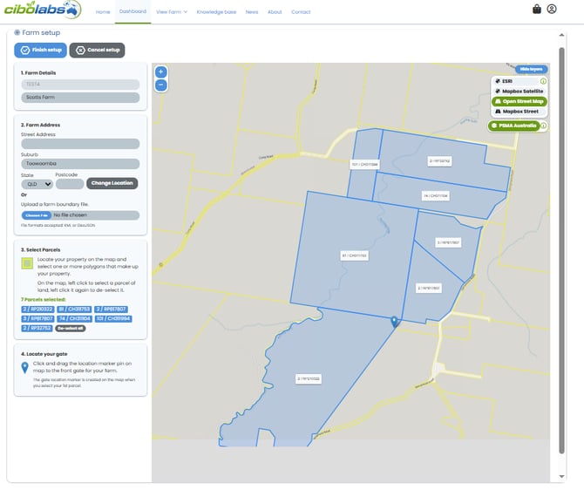The image size is (584, 490).
Task: Click the gate location marker pin on map
Action: (x=395, y=322)
